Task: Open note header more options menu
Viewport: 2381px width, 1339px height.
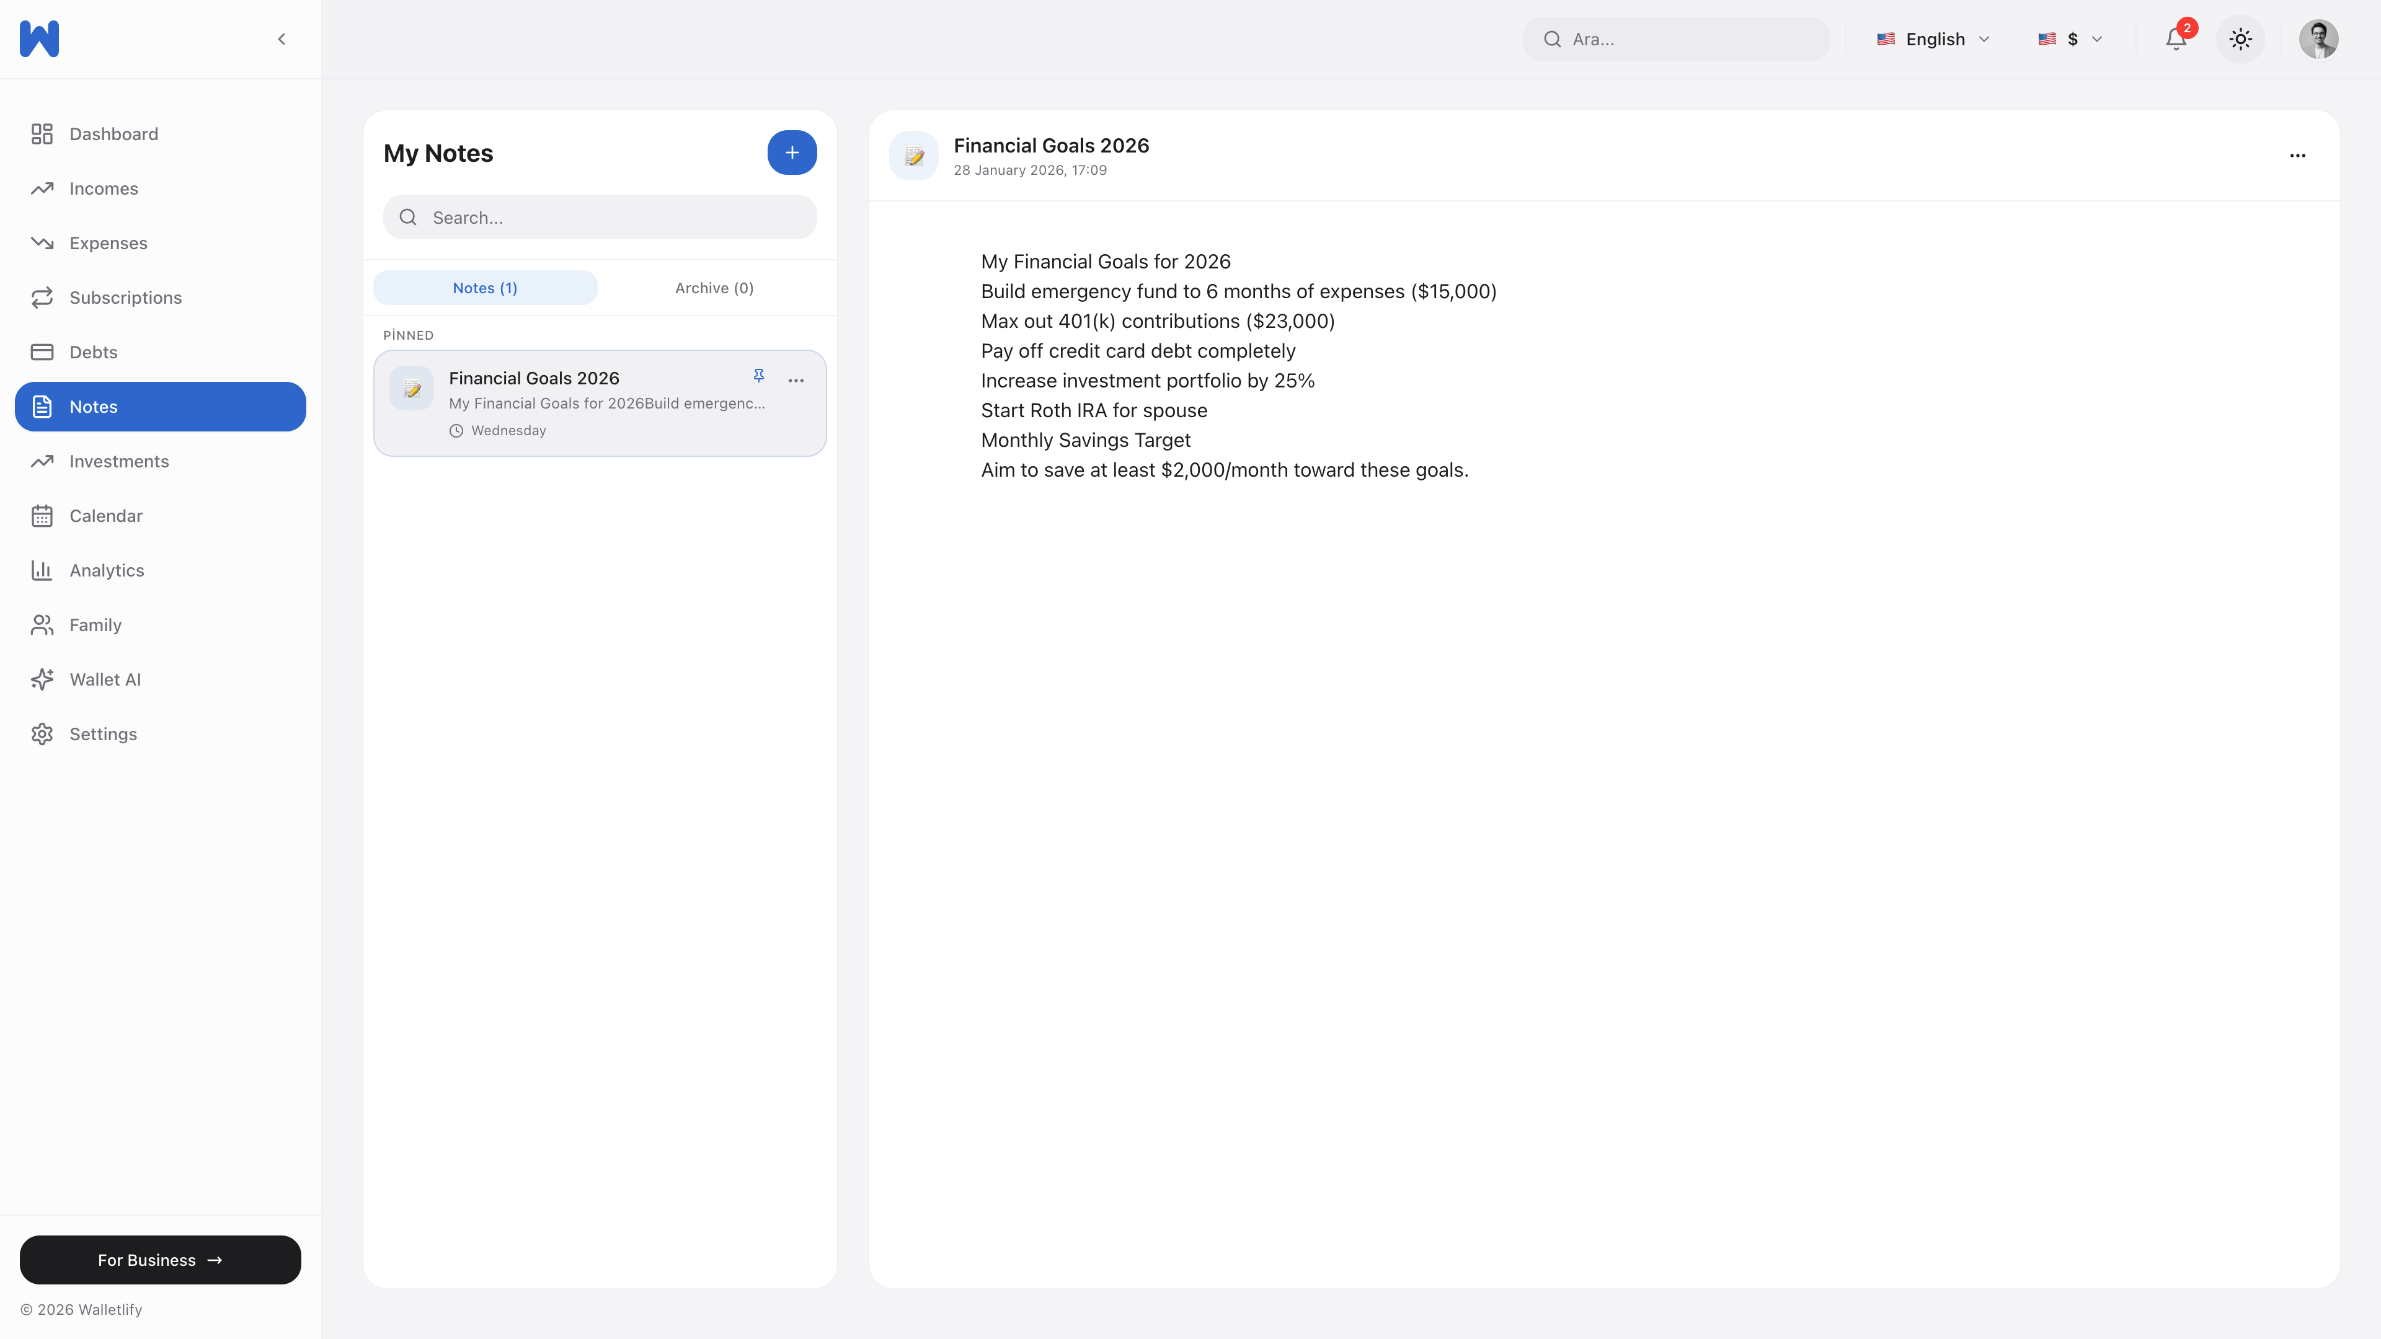Action: pos(2297,155)
